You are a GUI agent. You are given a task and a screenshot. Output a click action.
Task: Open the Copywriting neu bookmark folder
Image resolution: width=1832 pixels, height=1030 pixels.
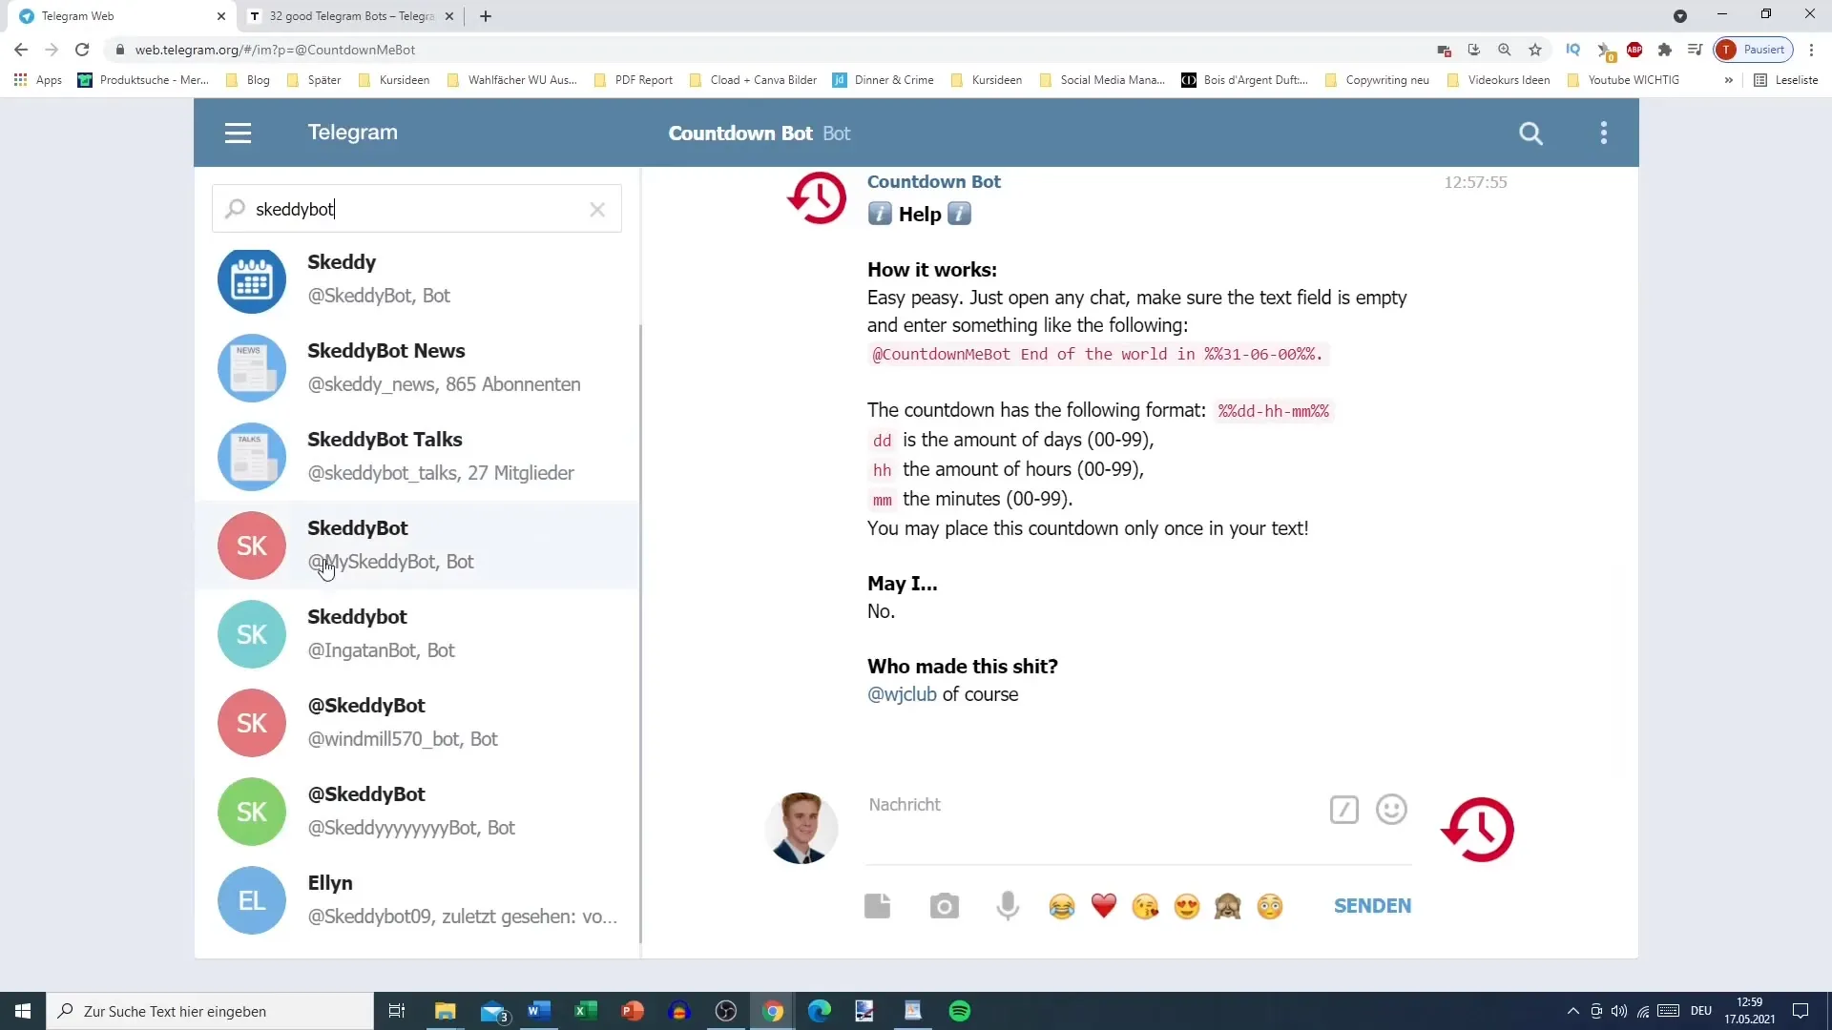click(x=1377, y=80)
